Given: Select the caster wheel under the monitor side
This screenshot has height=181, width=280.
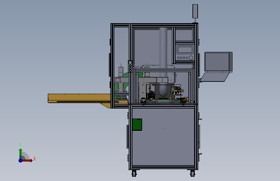Looking at the screenshot, I should (x=192, y=173).
